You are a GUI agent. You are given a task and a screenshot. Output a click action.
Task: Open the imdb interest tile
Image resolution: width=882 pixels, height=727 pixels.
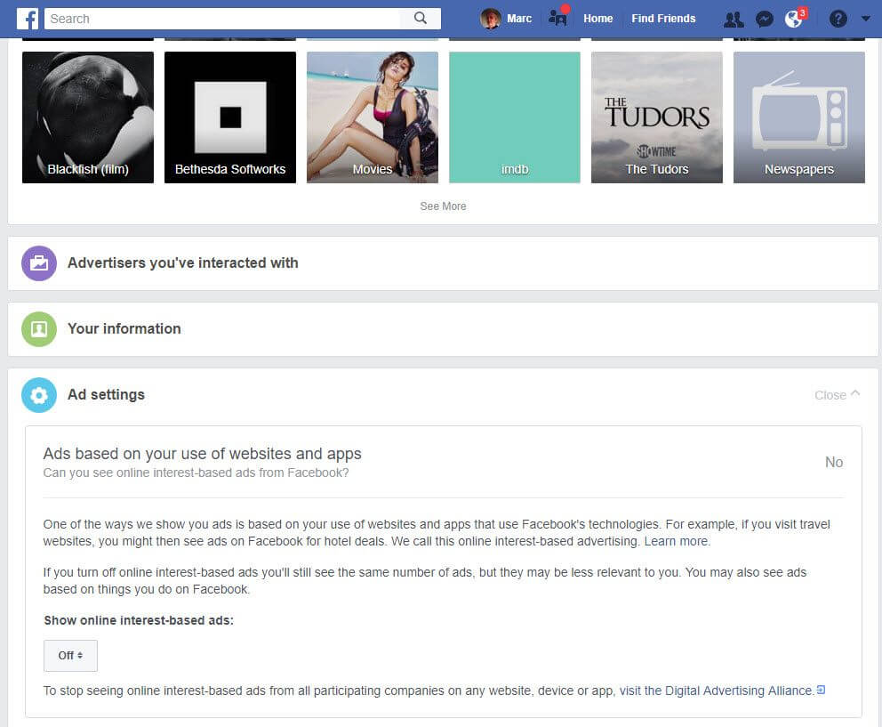tap(515, 117)
